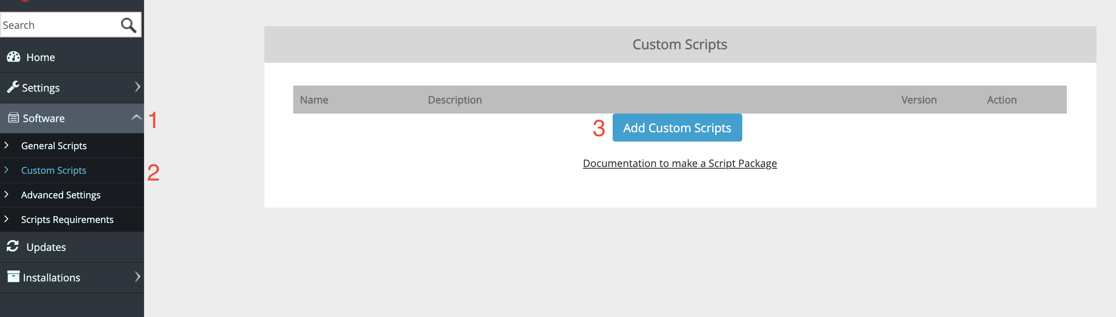The height and width of the screenshot is (317, 1116).
Task: Click the Home dashboard icon
Action: (14, 57)
